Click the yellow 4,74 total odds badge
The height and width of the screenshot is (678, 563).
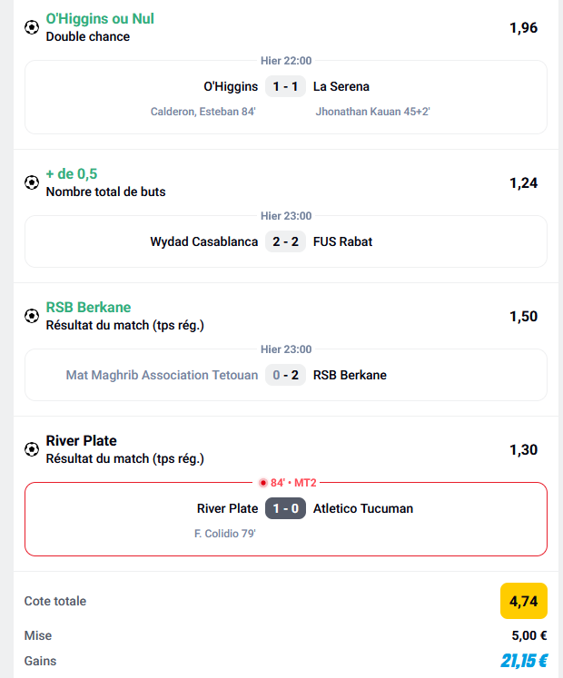(x=524, y=601)
